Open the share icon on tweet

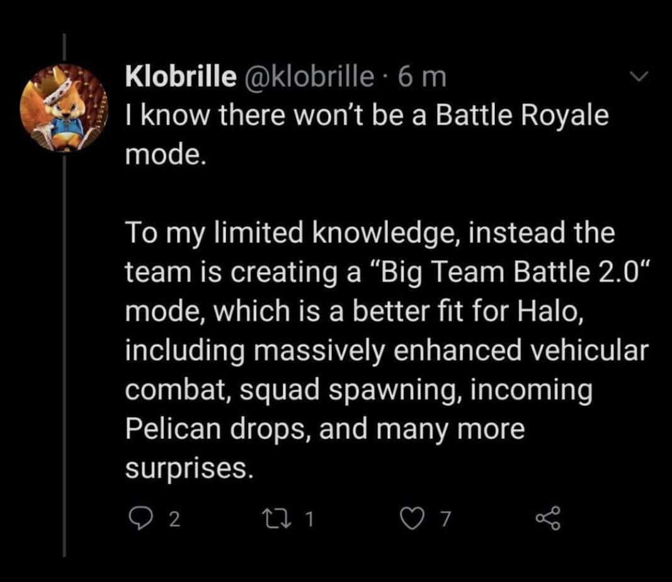tap(548, 518)
